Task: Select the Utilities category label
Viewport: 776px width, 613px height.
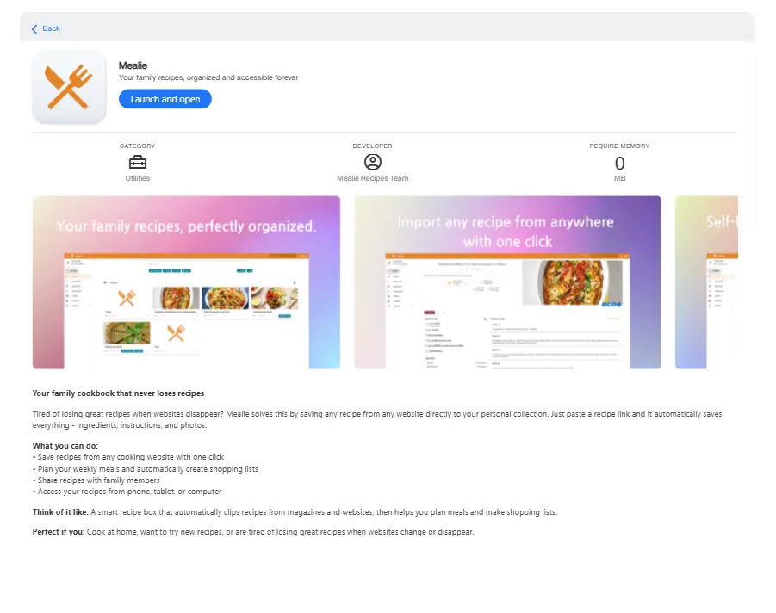Action: pyautogui.click(x=138, y=178)
